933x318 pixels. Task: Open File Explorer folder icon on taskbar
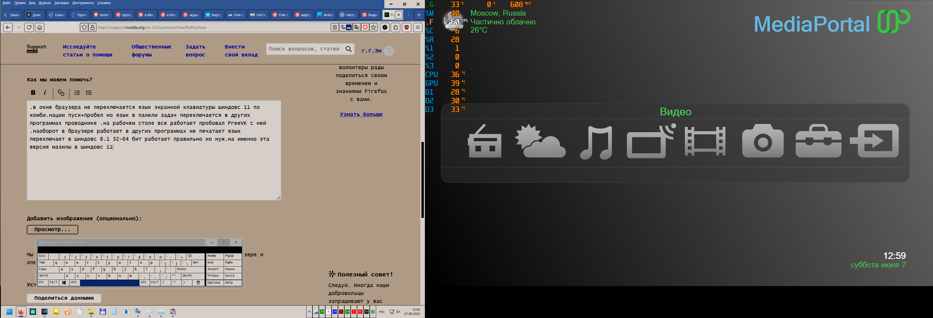click(x=91, y=312)
